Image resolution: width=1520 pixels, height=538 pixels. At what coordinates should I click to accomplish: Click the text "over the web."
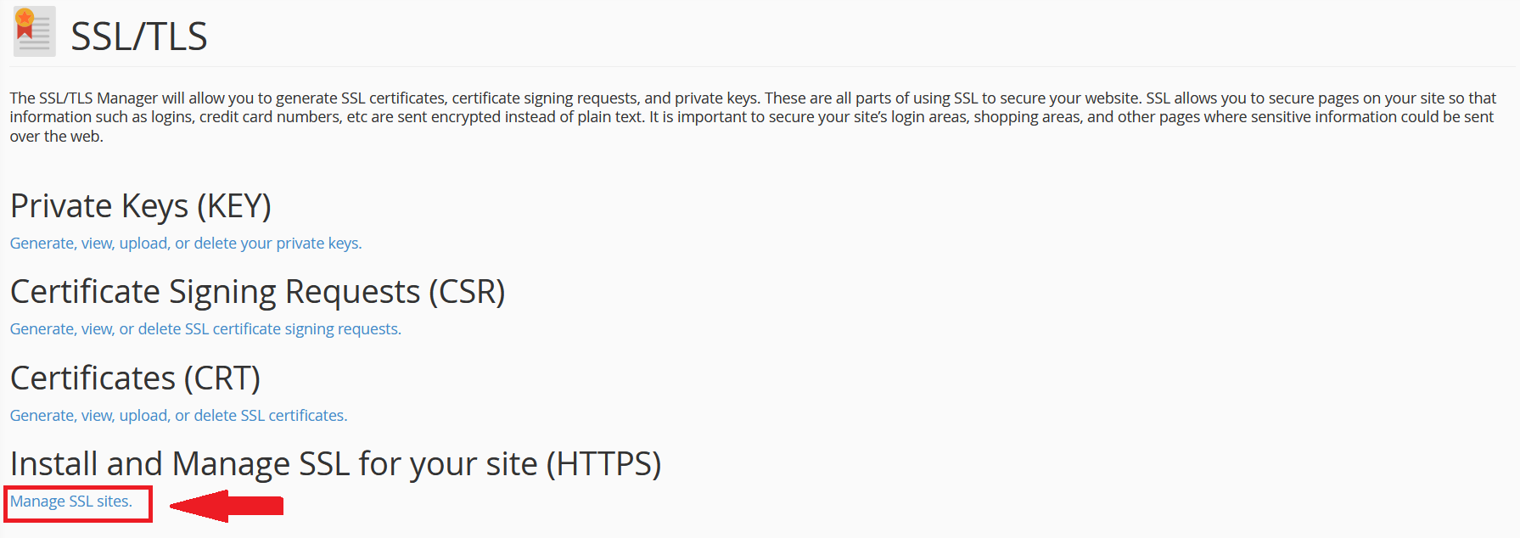(x=57, y=137)
